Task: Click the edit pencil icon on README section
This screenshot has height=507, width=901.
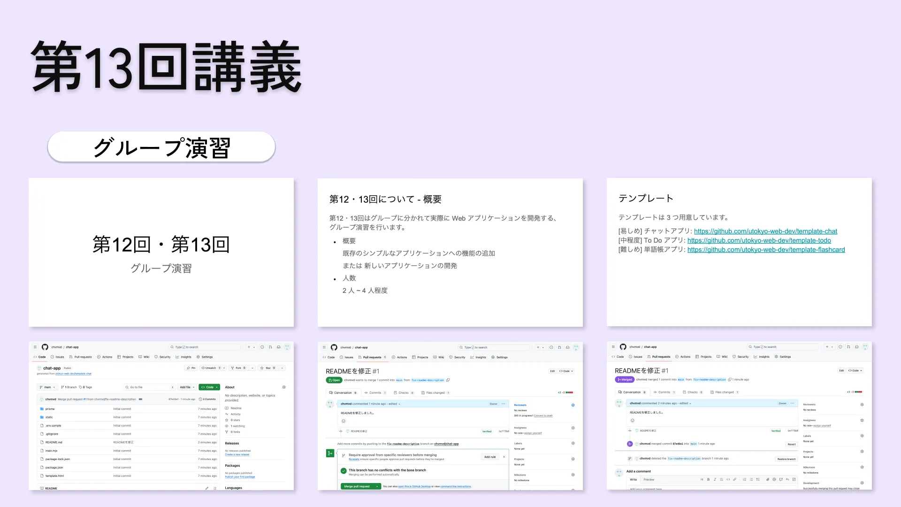Action: (207, 488)
